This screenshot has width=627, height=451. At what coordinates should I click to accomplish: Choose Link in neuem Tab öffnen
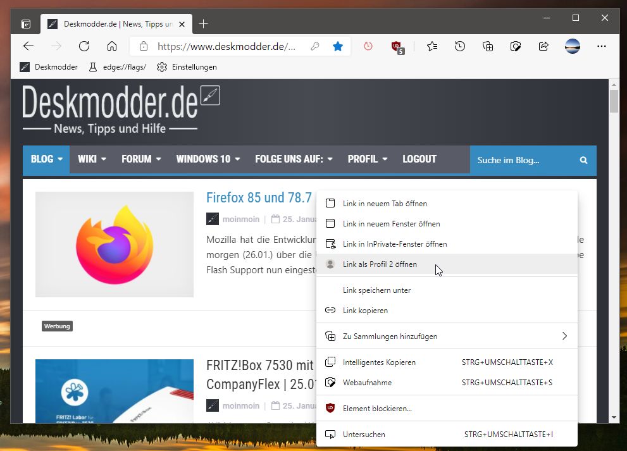coord(447,204)
